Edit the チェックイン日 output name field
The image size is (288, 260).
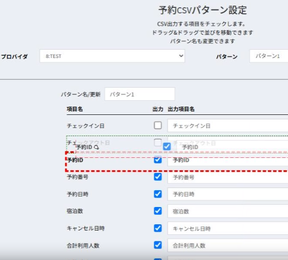pos(228,126)
